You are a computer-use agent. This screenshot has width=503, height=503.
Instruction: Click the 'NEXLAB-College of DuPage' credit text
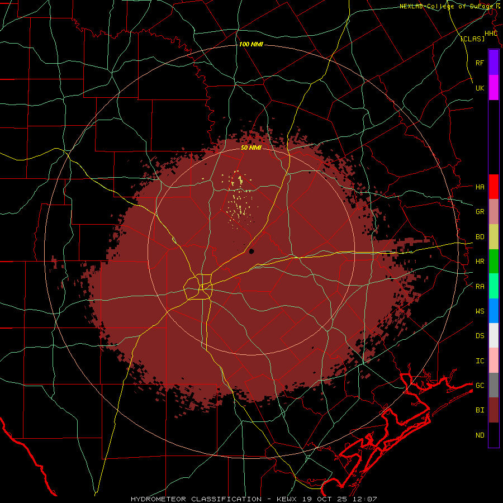tap(448, 6)
